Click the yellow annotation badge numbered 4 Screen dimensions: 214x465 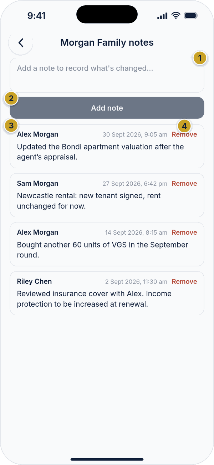[x=184, y=126]
